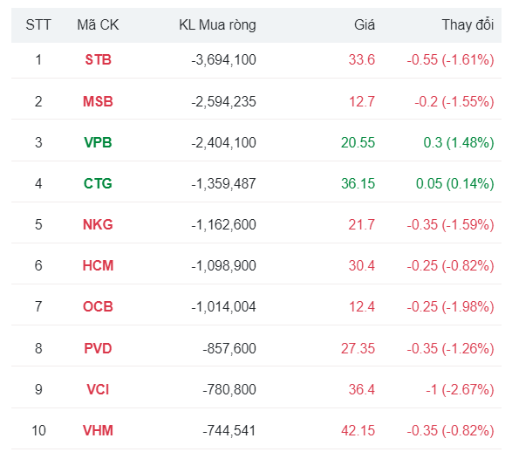
Task: Click change value 0.3 (1.48%)
Action: click(x=459, y=143)
